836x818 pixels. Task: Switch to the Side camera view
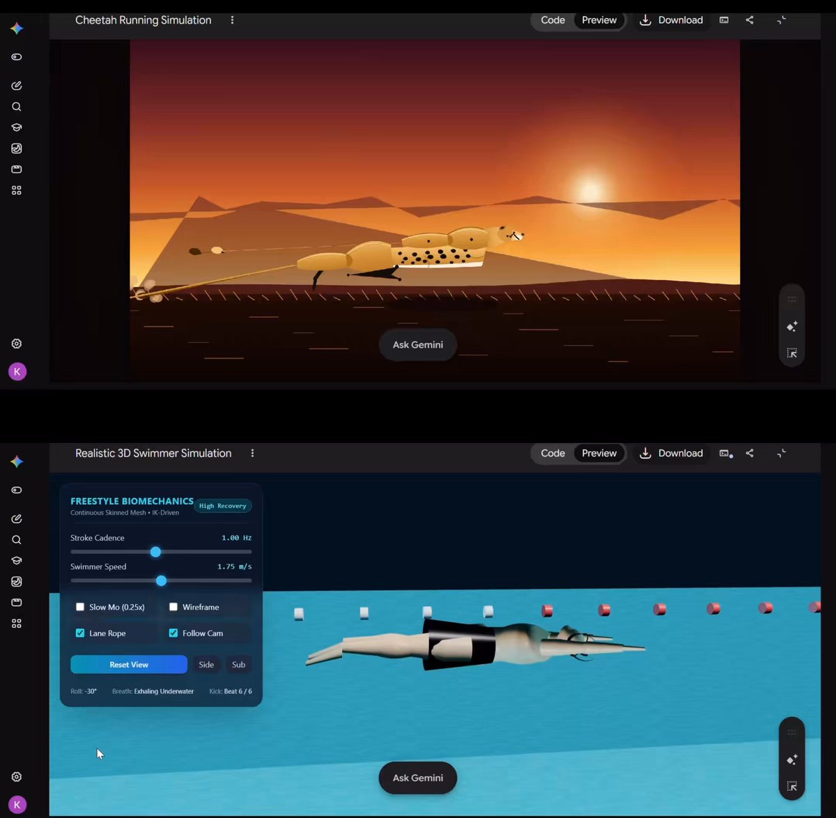pos(206,665)
